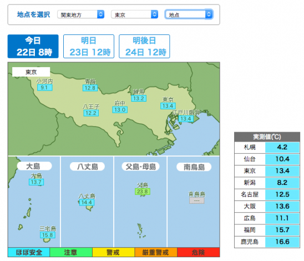This screenshot has width=304, height=261.
Task: Click the 危険 red legend swatch
Action: click(199, 252)
